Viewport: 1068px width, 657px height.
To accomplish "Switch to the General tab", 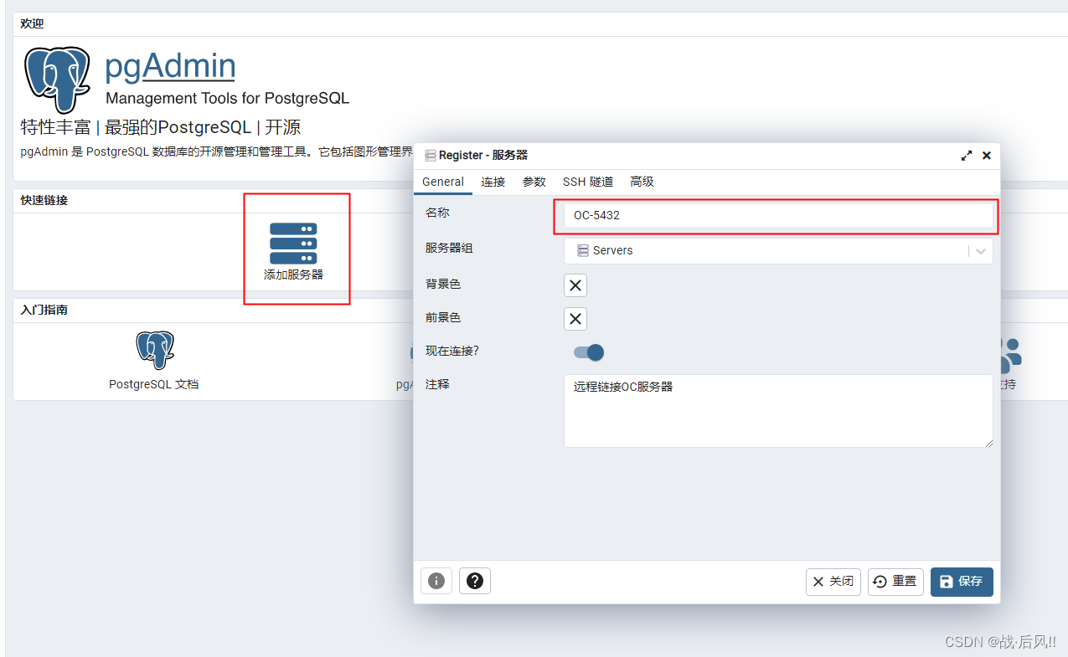I will coord(443,182).
